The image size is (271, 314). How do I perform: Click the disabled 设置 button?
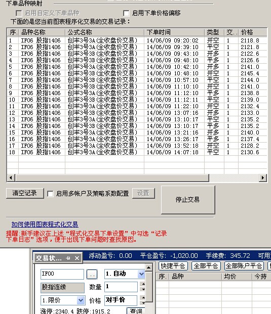[143, 193]
